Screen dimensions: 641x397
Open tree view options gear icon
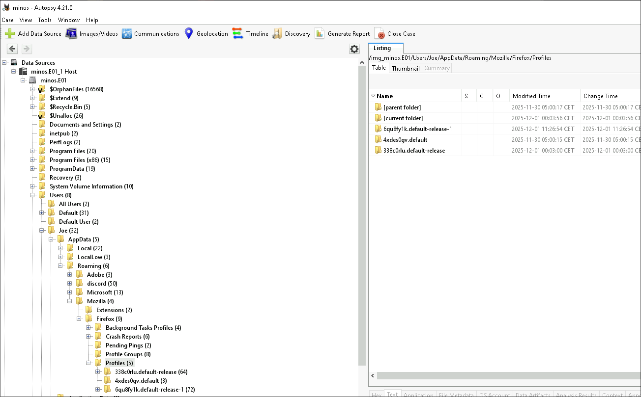tap(354, 49)
